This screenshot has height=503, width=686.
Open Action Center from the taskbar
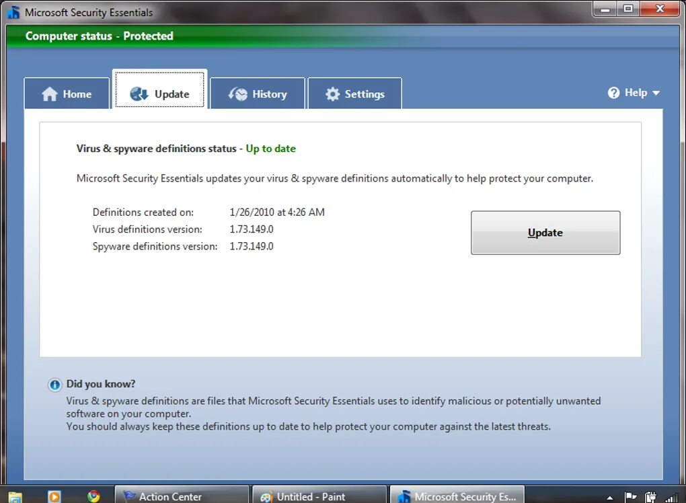pyautogui.click(x=182, y=495)
